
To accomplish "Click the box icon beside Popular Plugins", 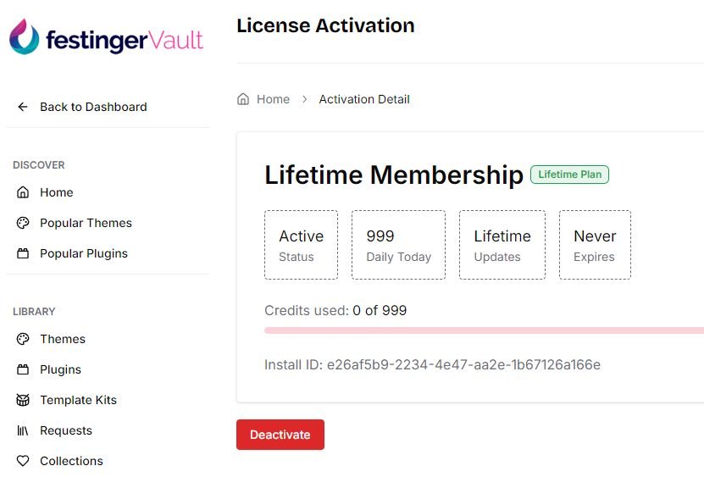I will (x=23, y=253).
